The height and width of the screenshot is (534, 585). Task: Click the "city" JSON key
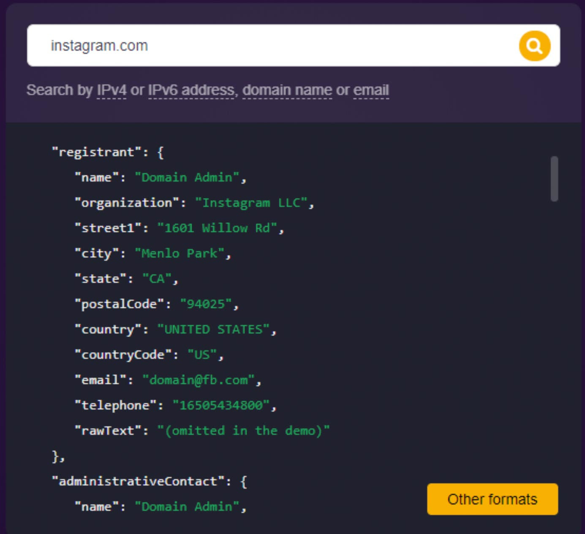pyautogui.click(x=97, y=253)
